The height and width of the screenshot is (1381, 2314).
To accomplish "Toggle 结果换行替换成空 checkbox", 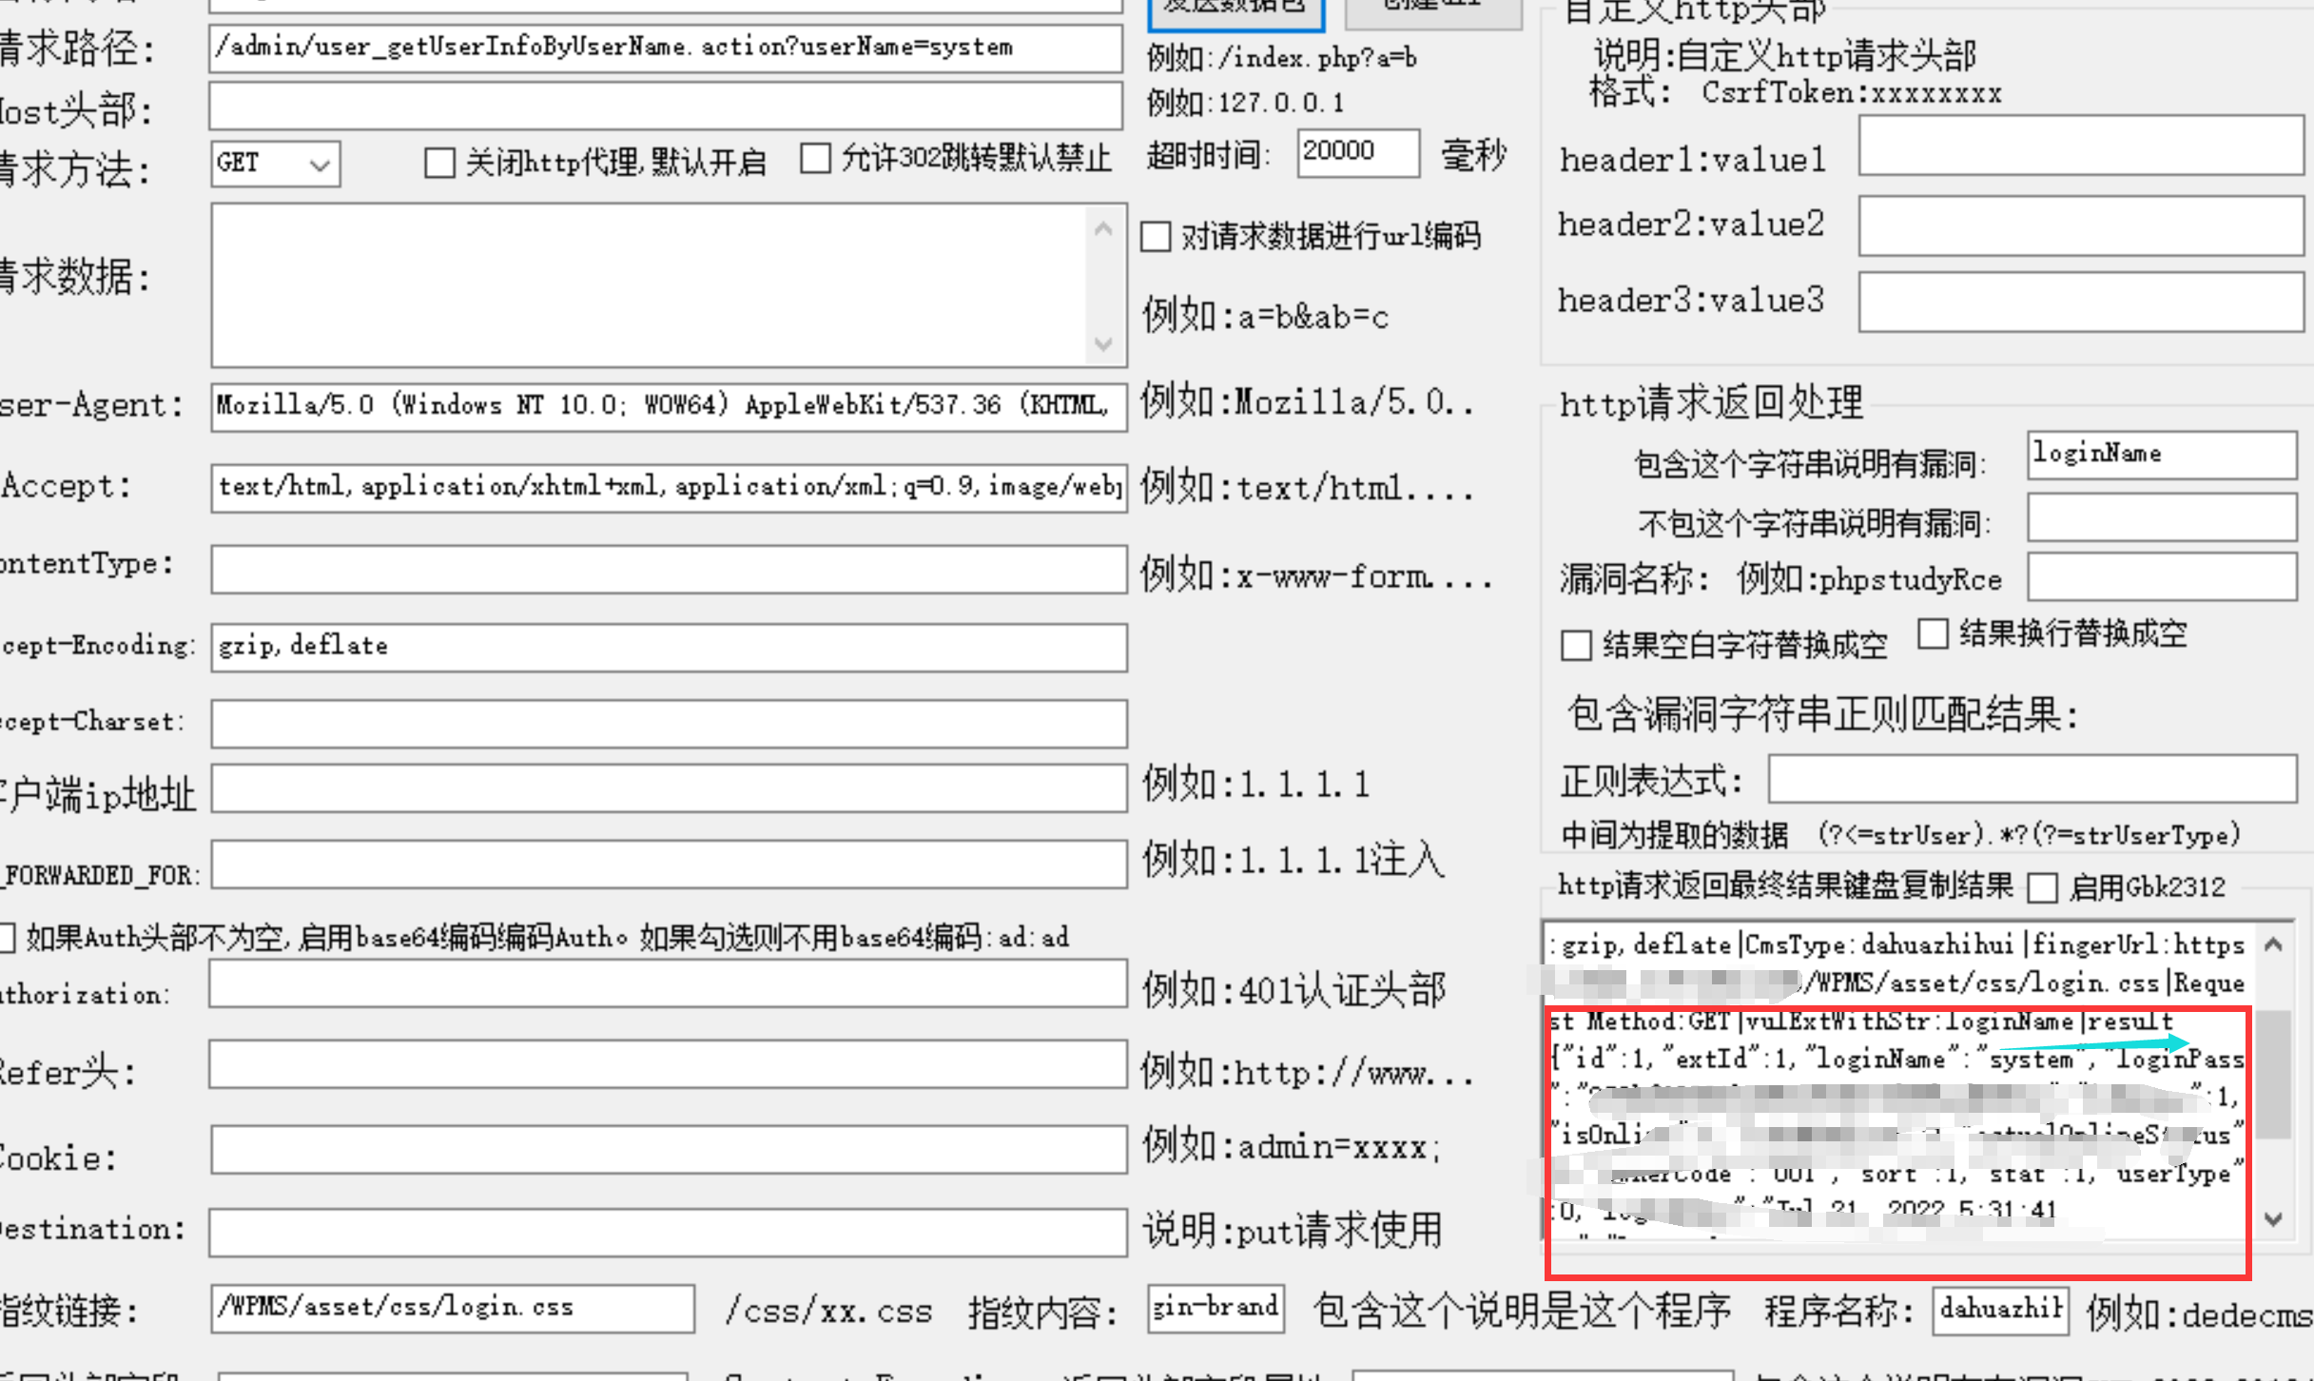I will click(x=1933, y=633).
